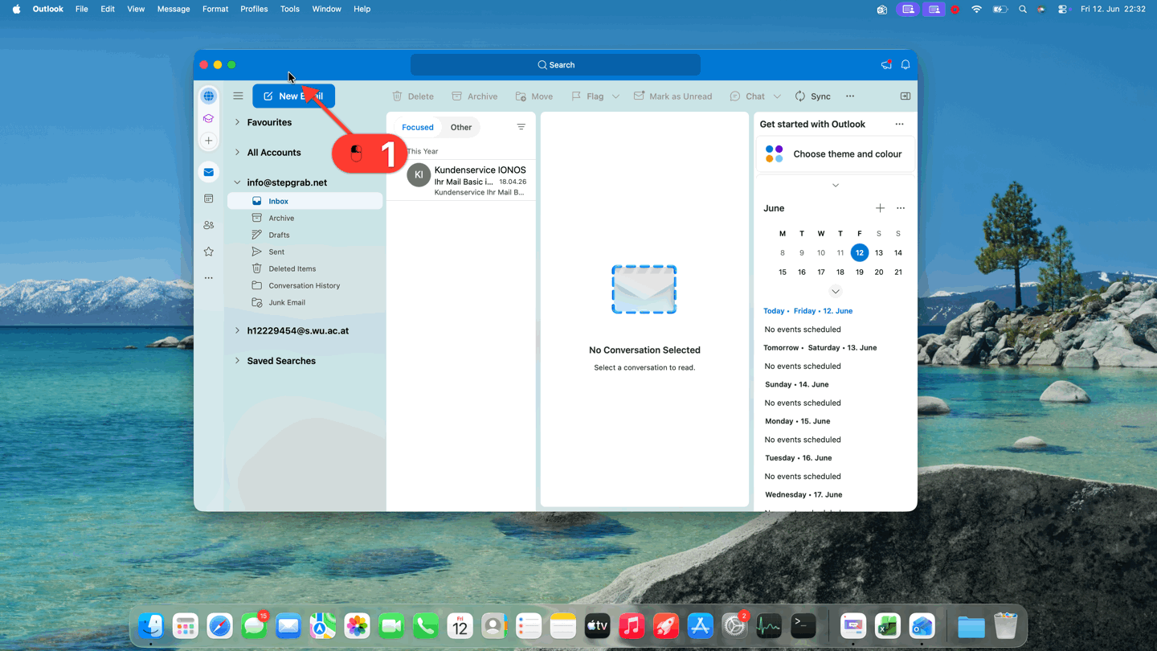Image resolution: width=1157 pixels, height=651 pixels.
Task: Expand the All Accounts section
Action: tap(237, 152)
